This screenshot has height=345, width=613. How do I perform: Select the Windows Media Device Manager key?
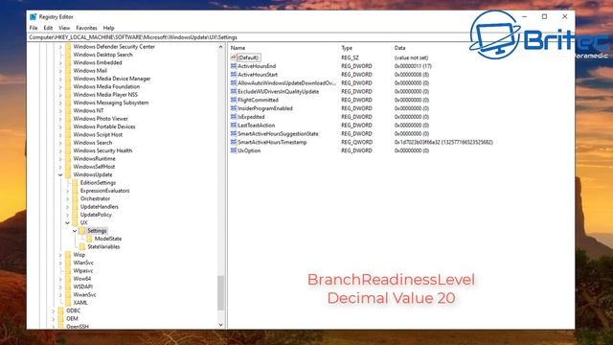tap(112, 79)
